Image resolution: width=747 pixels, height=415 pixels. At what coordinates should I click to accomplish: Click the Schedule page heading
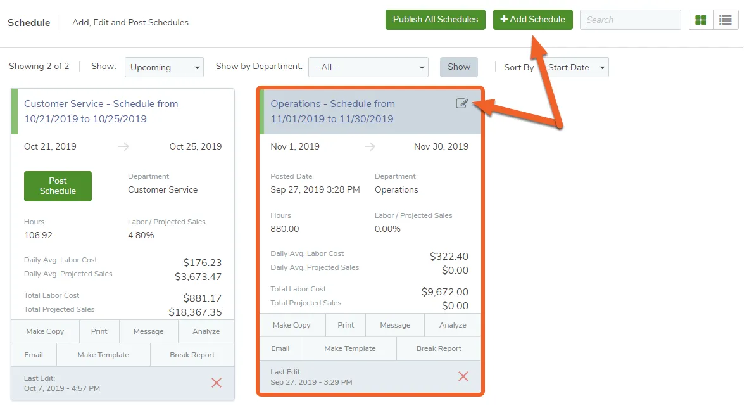click(x=29, y=22)
